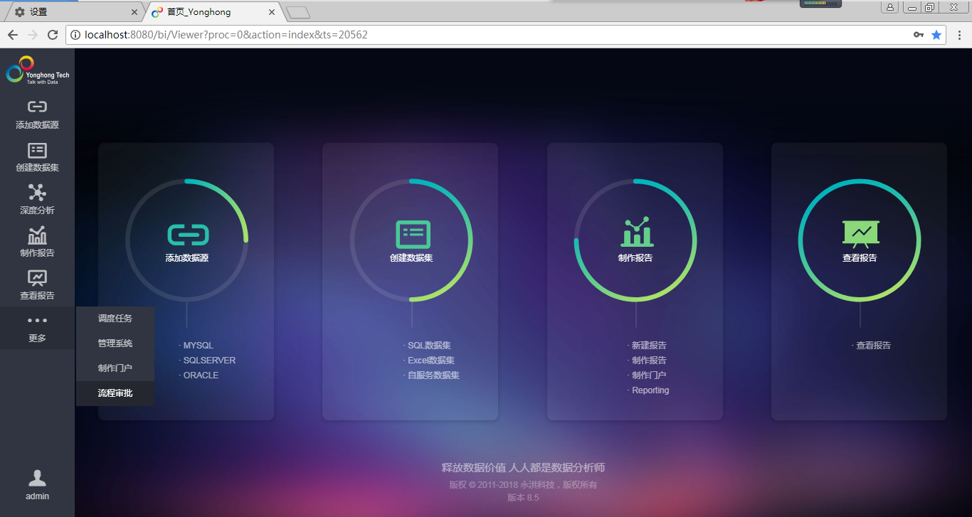Open 查看报告 in the left sidebar
This screenshot has height=517, width=972.
(37, 284)
